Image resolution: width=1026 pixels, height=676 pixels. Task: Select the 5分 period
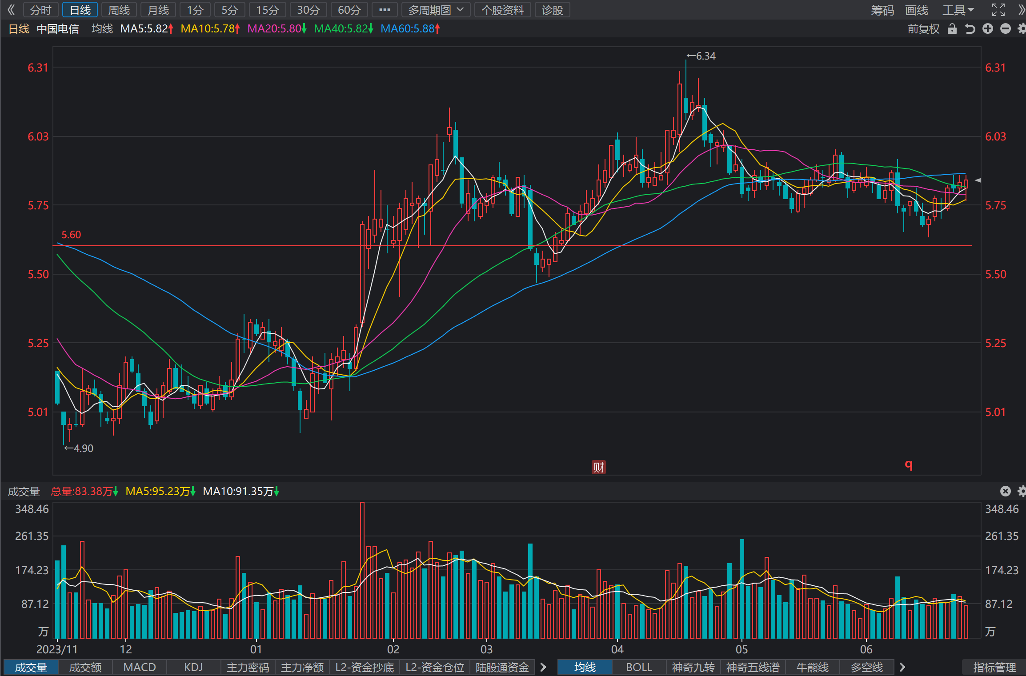pos(230,10)
